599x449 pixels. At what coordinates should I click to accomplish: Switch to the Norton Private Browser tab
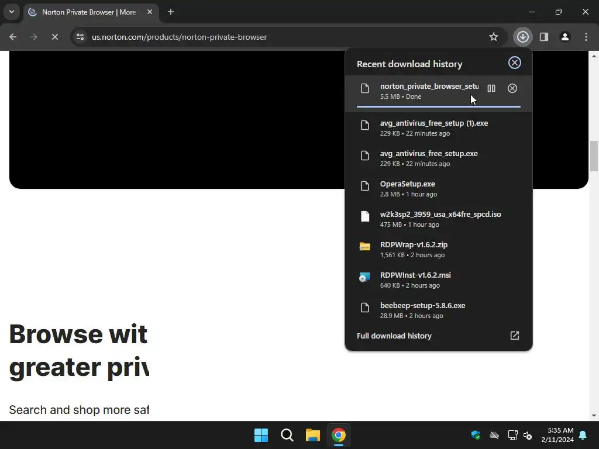[x=91, y=12]
